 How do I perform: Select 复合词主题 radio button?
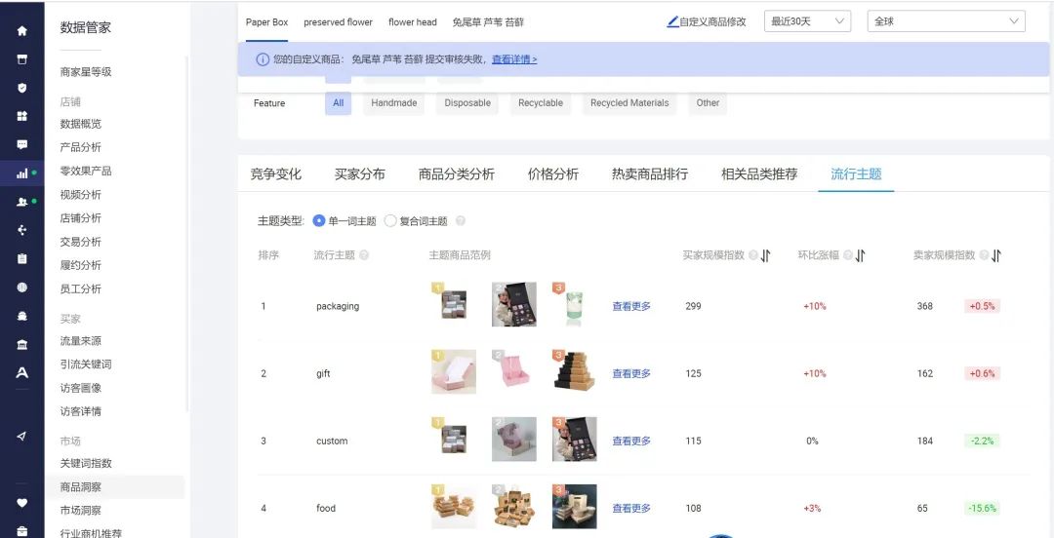(x=389, y=221)
